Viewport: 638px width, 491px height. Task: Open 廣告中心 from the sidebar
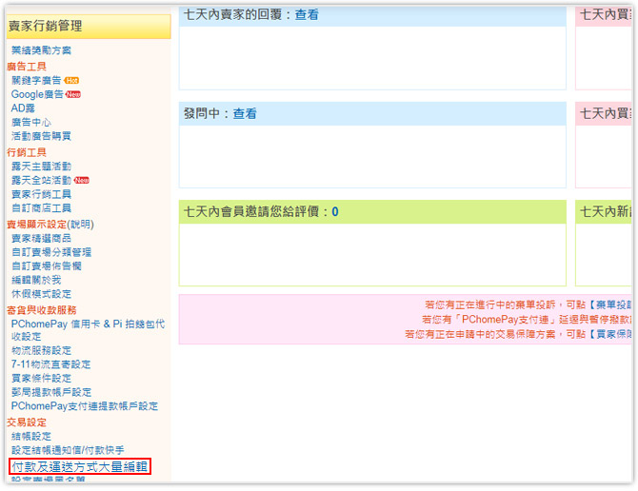click(30, 123)
